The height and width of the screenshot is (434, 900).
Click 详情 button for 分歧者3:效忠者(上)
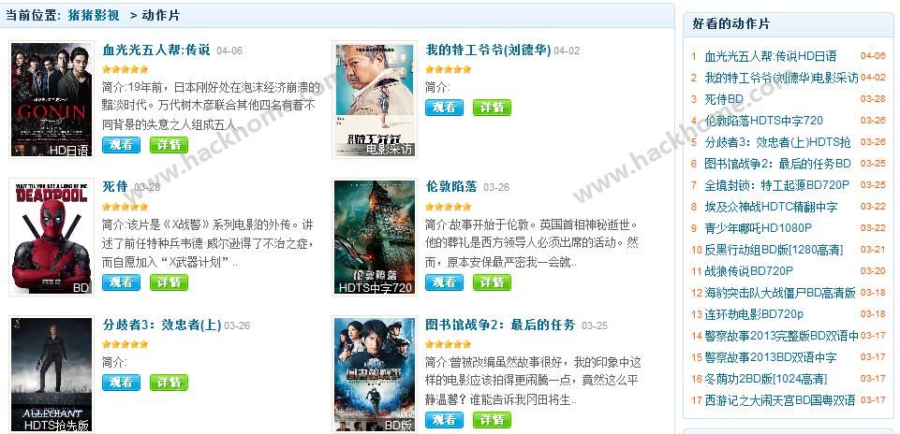click(x=169, y=383)
